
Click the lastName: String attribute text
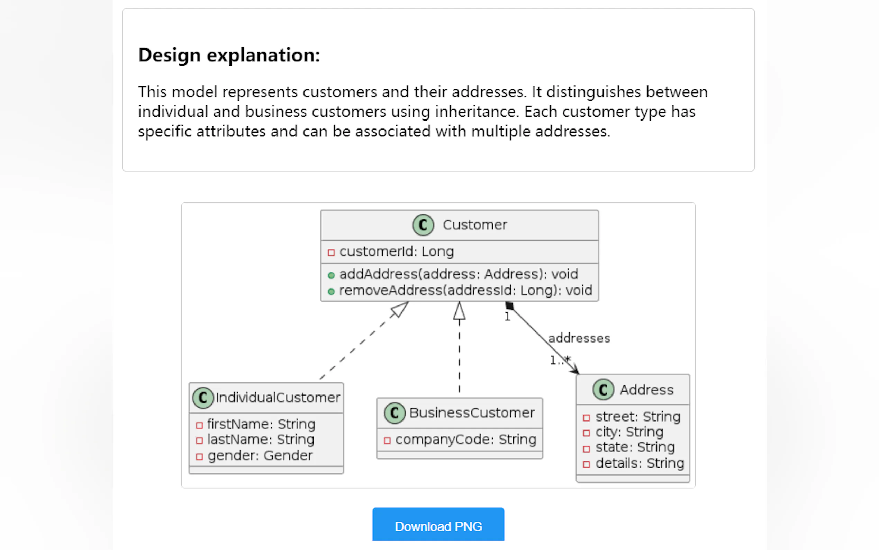click(261, 440)
